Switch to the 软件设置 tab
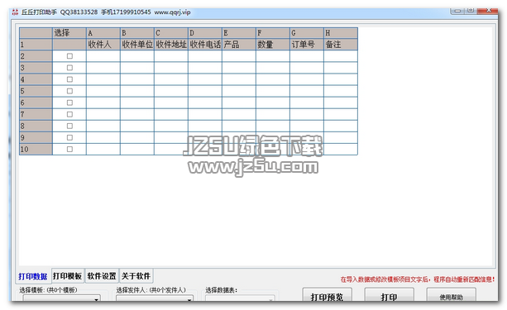This screenshot has width=507, height=310. click(102, 276)
